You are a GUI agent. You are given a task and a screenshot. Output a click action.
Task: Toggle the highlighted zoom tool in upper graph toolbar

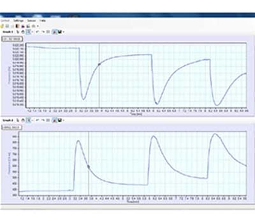click(x=29, y=32)
